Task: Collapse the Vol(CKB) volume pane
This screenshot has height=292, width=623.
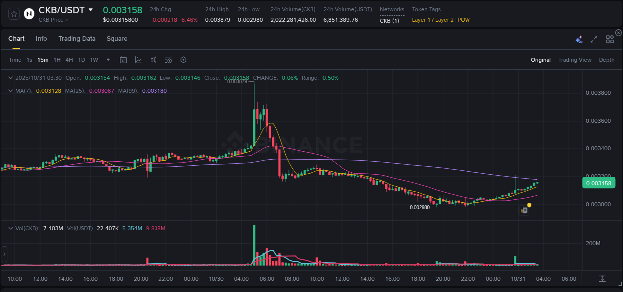Action: (11, 228)
